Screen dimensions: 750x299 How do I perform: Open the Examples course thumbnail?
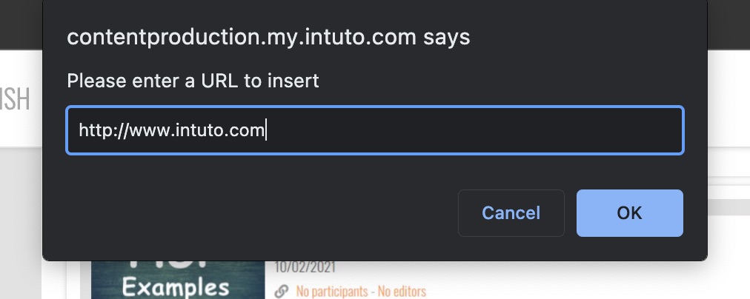point(177,282)
